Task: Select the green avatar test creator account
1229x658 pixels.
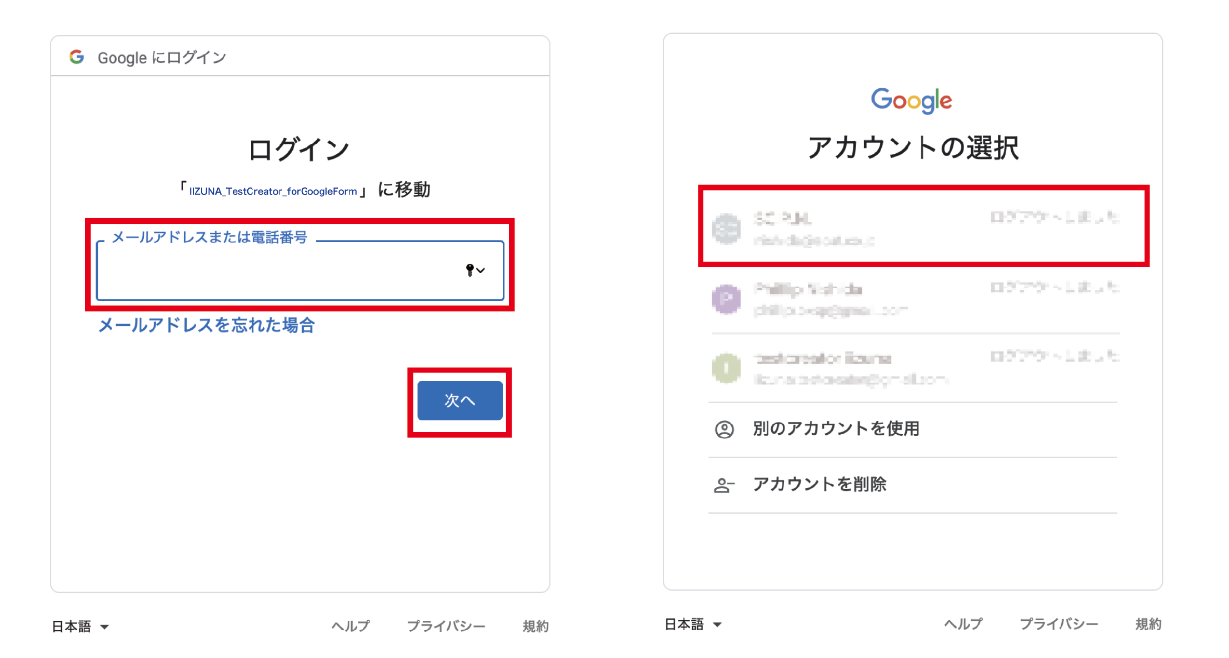Action: 726,368
